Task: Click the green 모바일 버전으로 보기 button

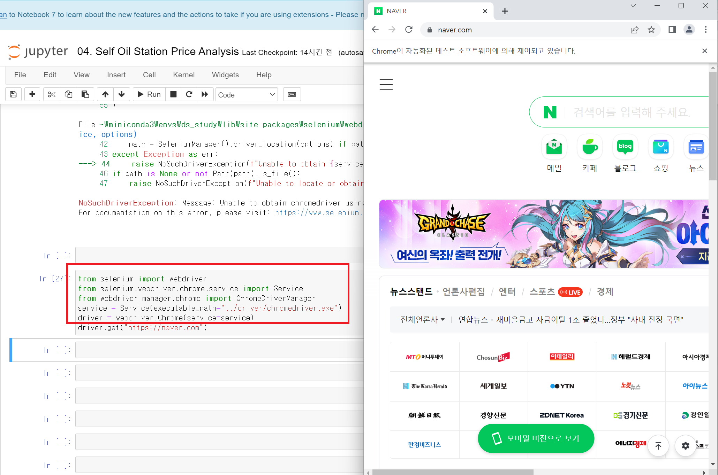Action: point(536,438)
